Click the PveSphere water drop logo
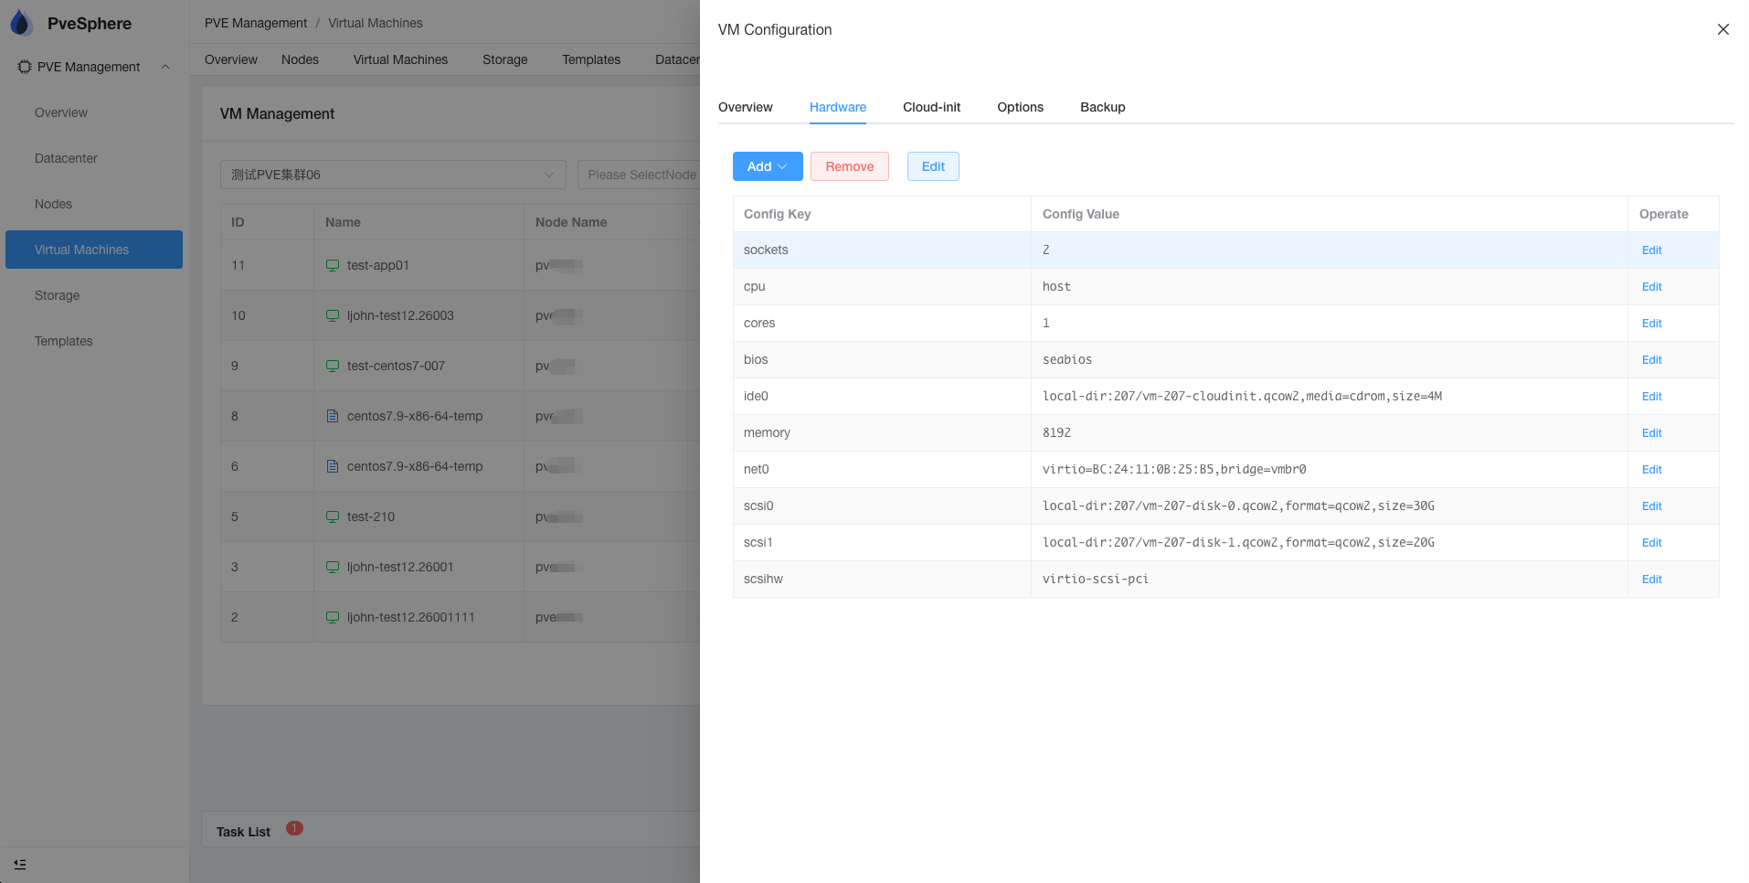Image resolution: width=1749 pixels, height=883 pixels. (21, 24)
